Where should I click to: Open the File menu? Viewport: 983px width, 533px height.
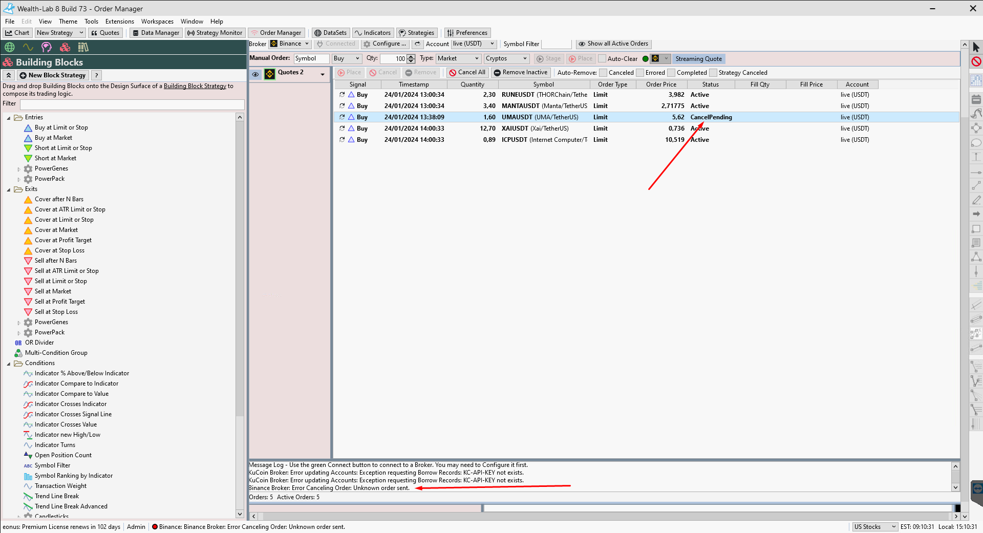click(x=10, y=22)
